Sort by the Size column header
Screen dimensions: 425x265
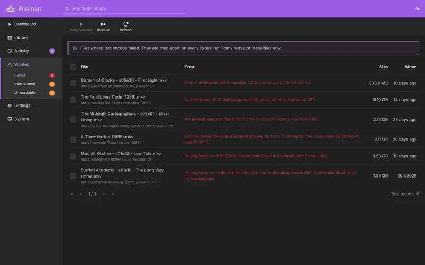click(384, 67)
